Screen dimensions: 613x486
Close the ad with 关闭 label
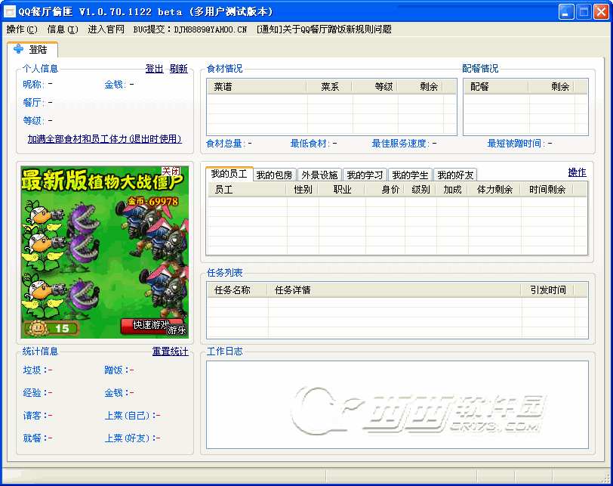click(171, 172)
